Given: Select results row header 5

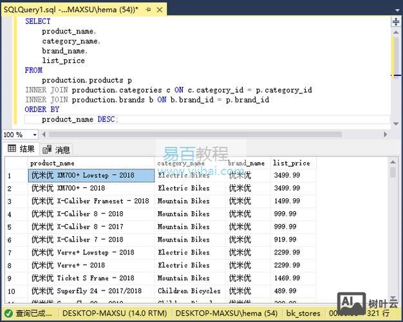Looking at the screenshot, I should (16, 227).
